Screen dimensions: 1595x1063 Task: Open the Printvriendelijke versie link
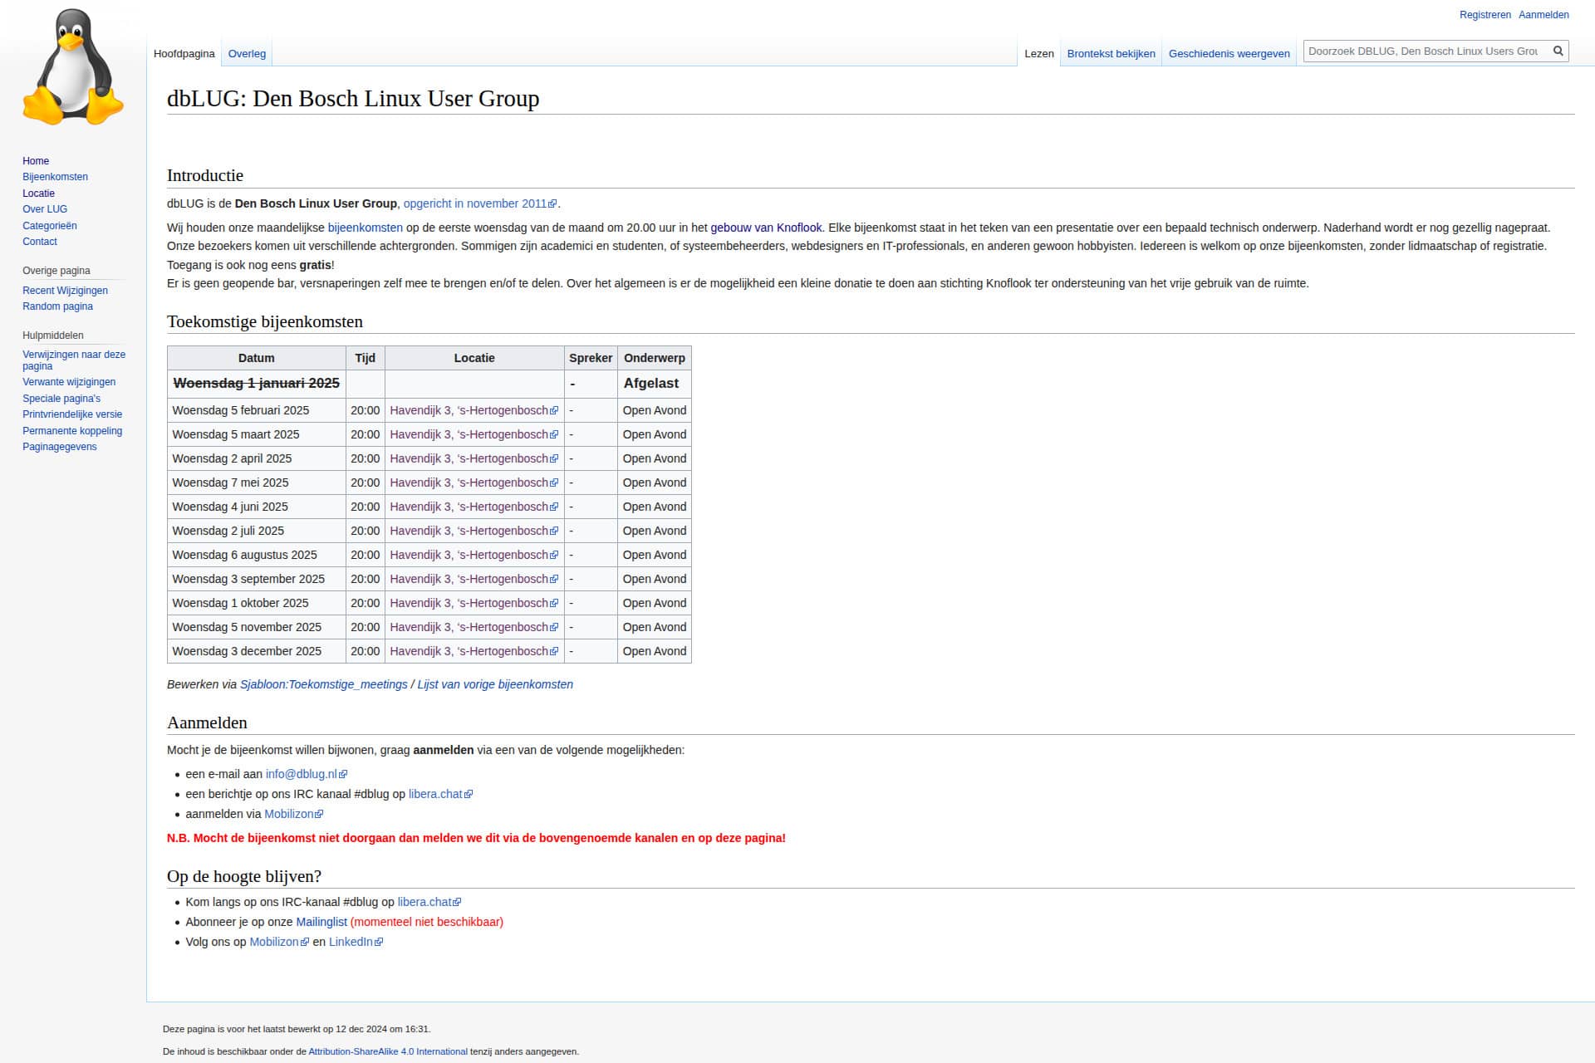point(72,414)
